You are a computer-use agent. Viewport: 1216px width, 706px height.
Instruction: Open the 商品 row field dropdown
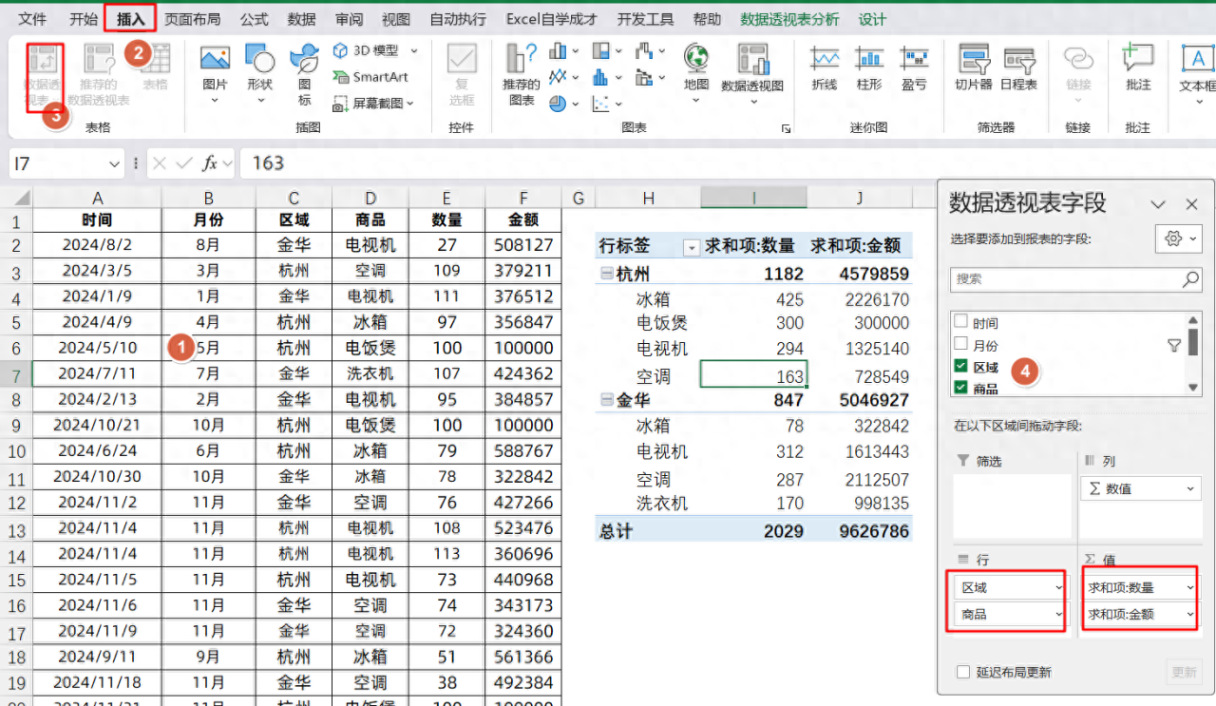pos(1058,615)
